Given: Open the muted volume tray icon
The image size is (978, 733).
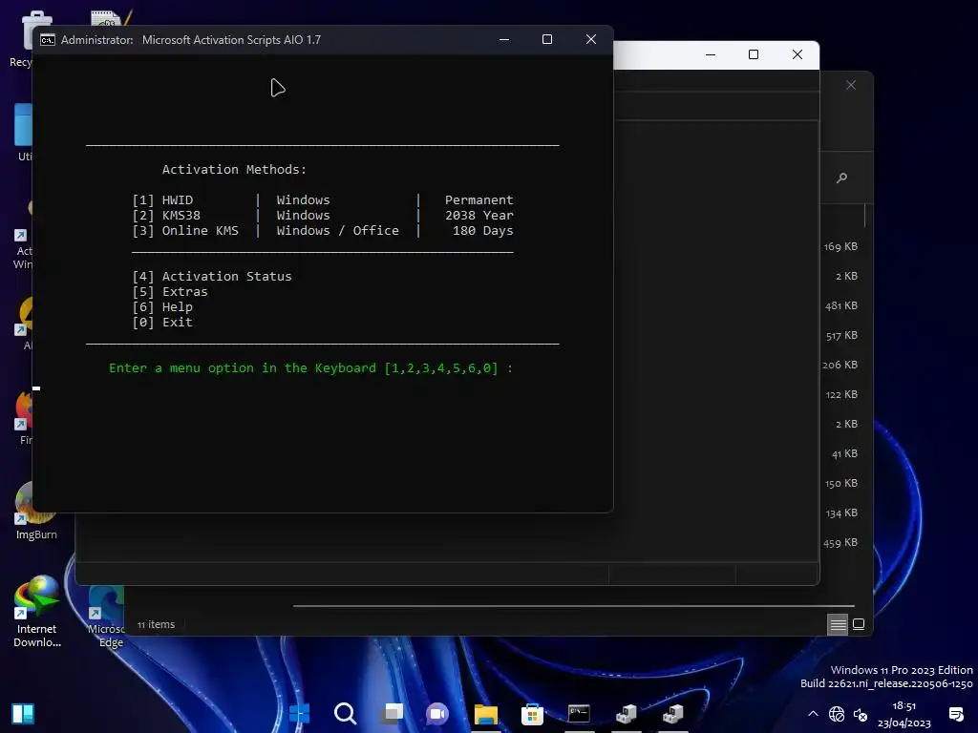Looking at the screenshot, I should point(861,714).
